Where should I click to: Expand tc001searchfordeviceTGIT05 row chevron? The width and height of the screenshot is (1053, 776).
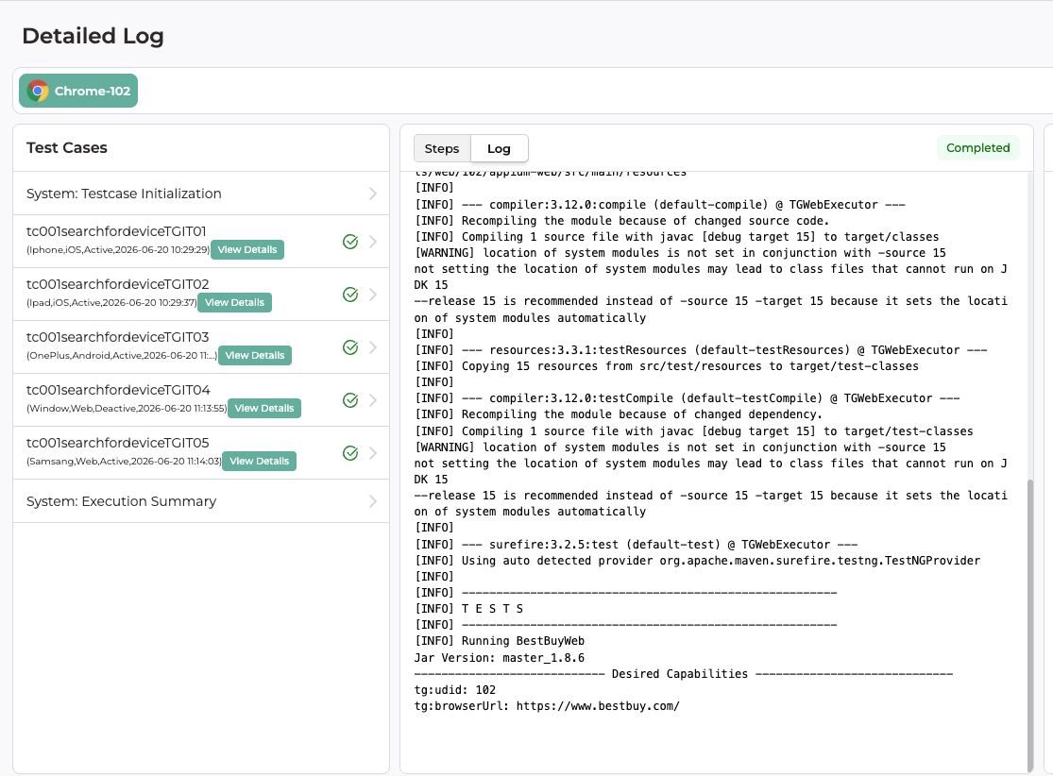tap(373, 453)
